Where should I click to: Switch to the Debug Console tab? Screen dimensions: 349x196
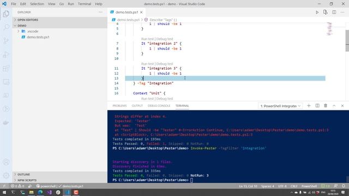(x=159, y=106)
